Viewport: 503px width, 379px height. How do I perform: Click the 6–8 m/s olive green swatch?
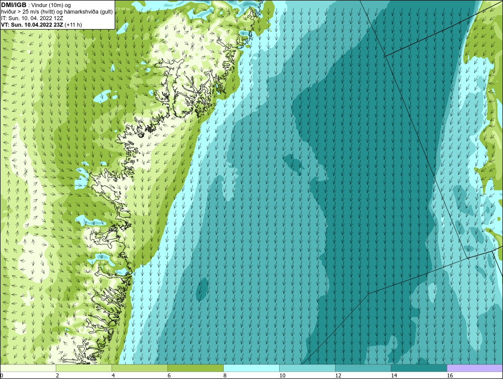tap(196, 368)
